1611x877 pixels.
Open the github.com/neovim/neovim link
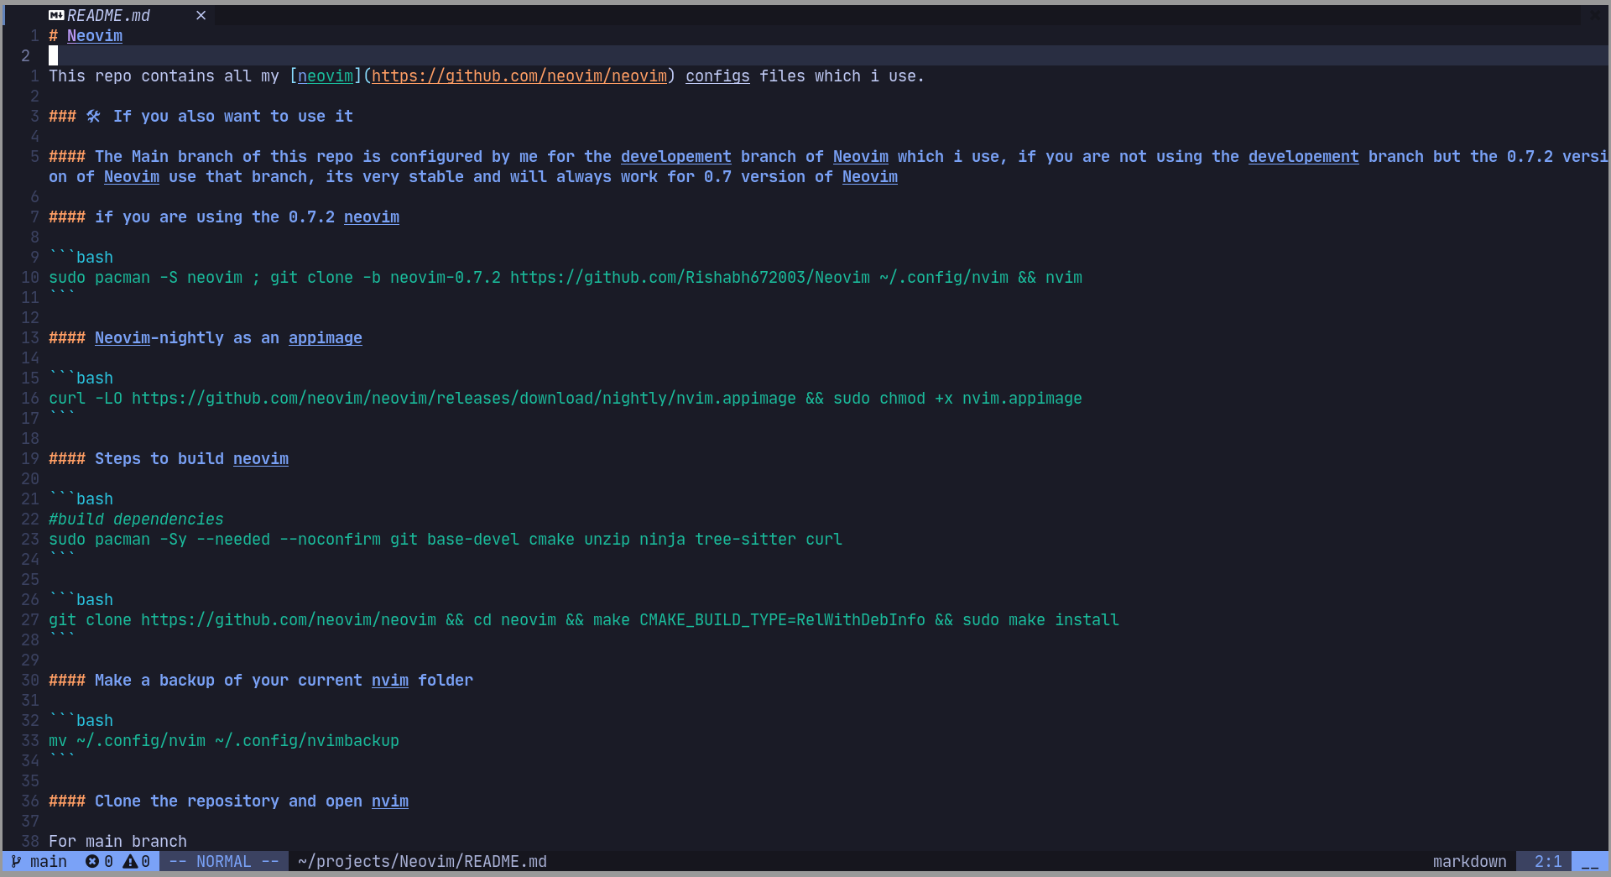coord(519,76)
